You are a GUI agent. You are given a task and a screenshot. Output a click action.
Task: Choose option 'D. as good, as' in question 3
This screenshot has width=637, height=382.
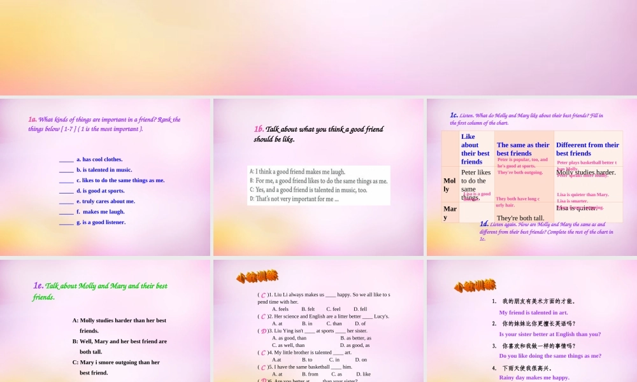(x=355, y=346)
